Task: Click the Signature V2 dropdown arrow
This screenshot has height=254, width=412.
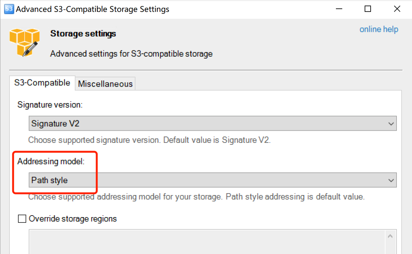Action: 391,124
